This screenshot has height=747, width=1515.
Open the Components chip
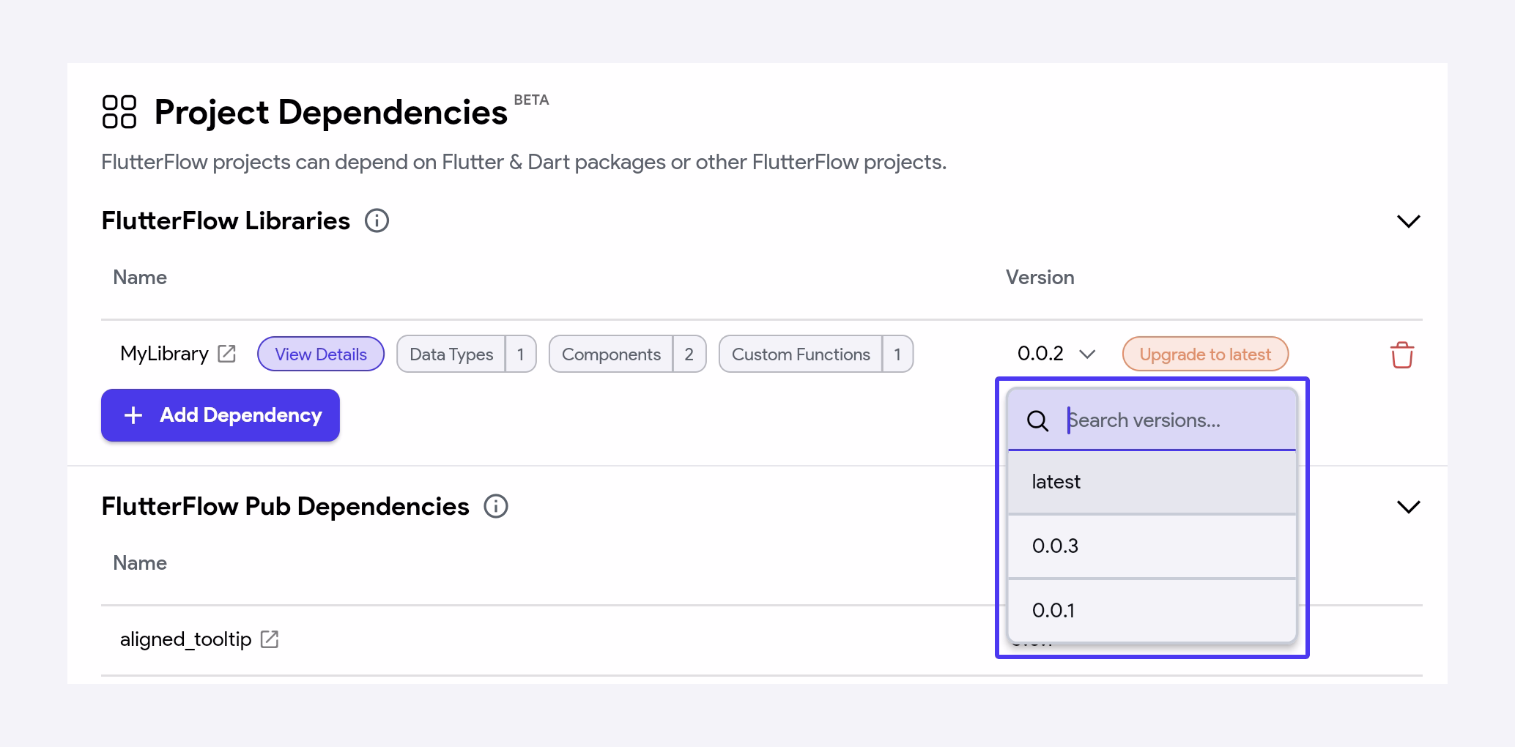(628, 354)
